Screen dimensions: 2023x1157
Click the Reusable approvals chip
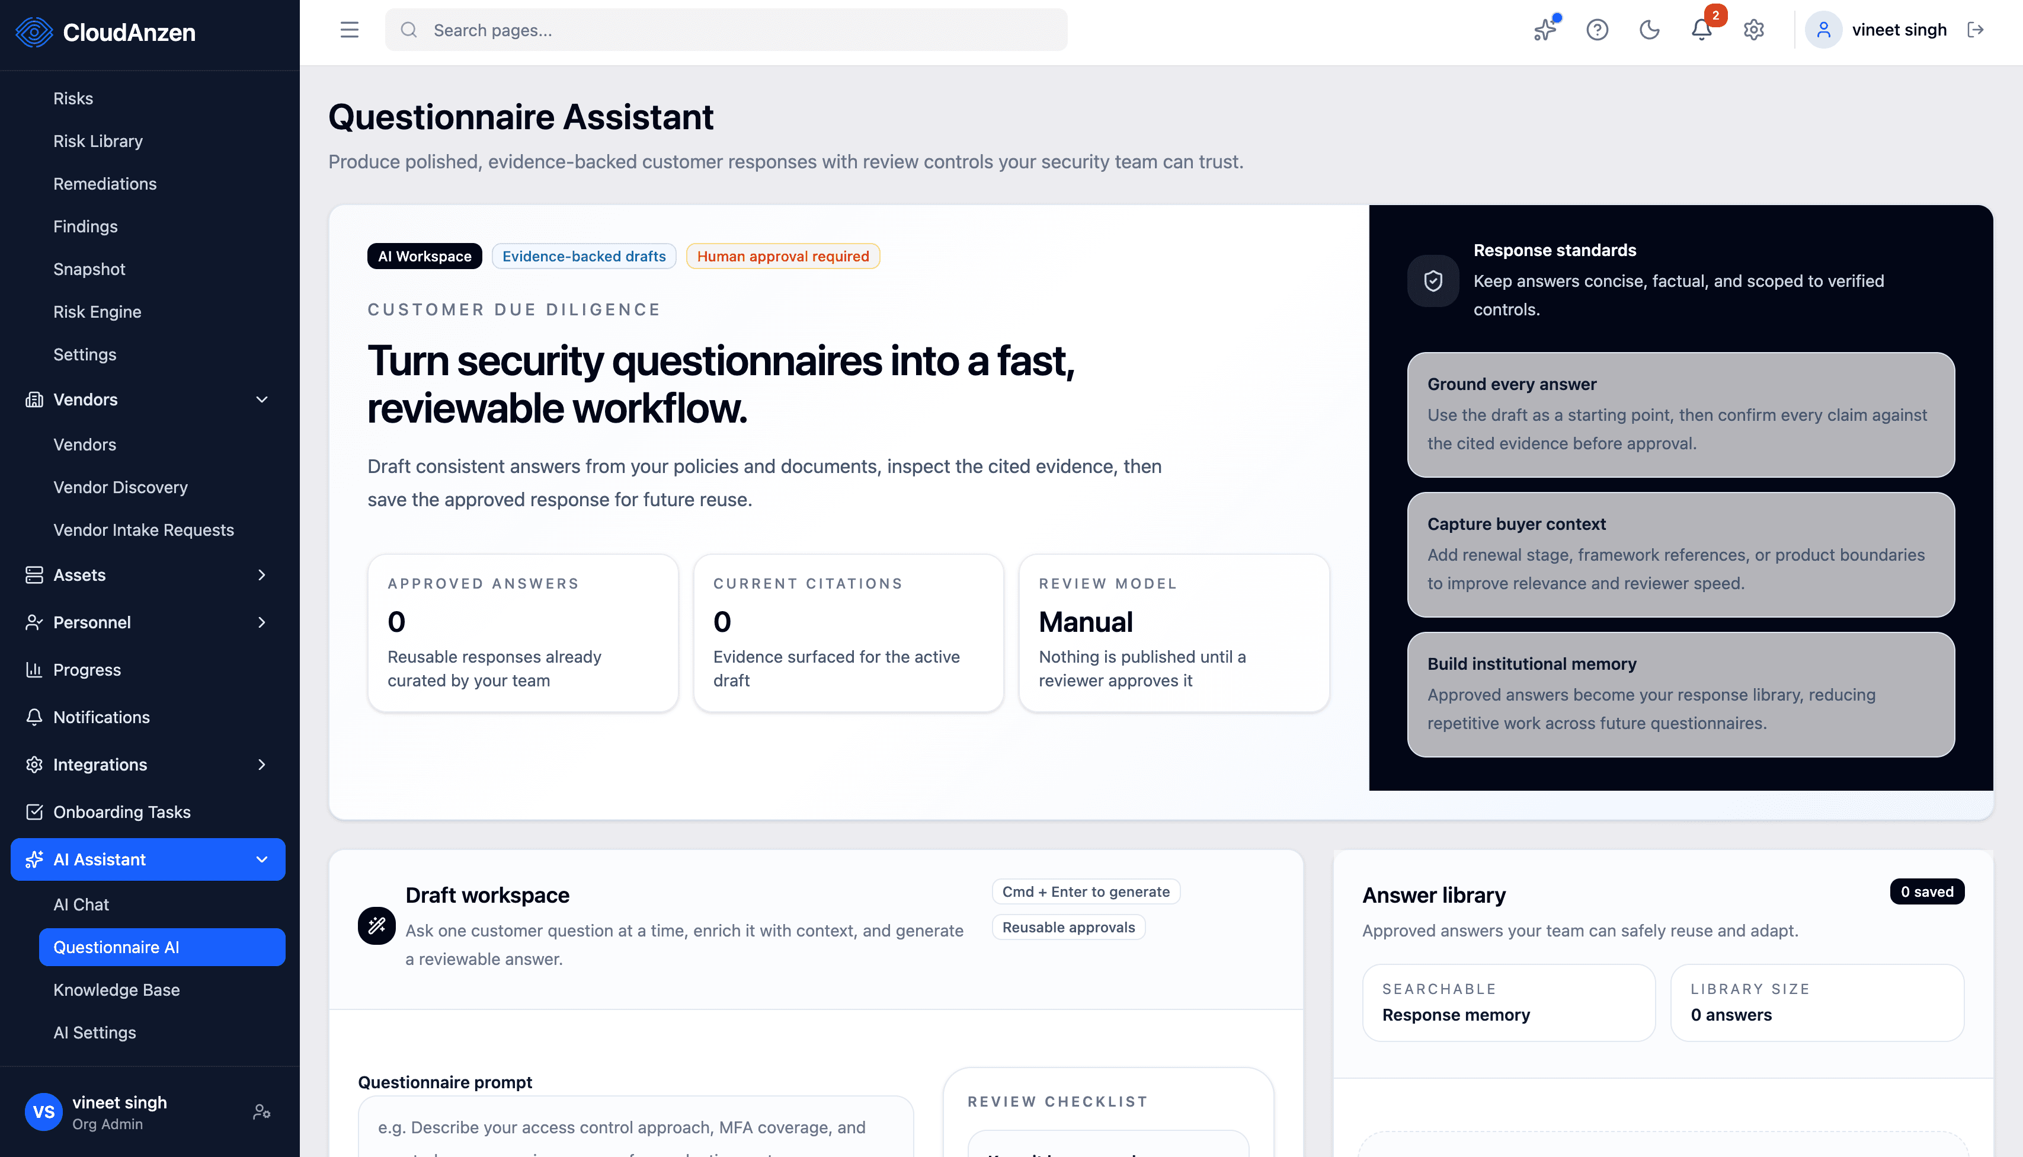[1068, 928]
